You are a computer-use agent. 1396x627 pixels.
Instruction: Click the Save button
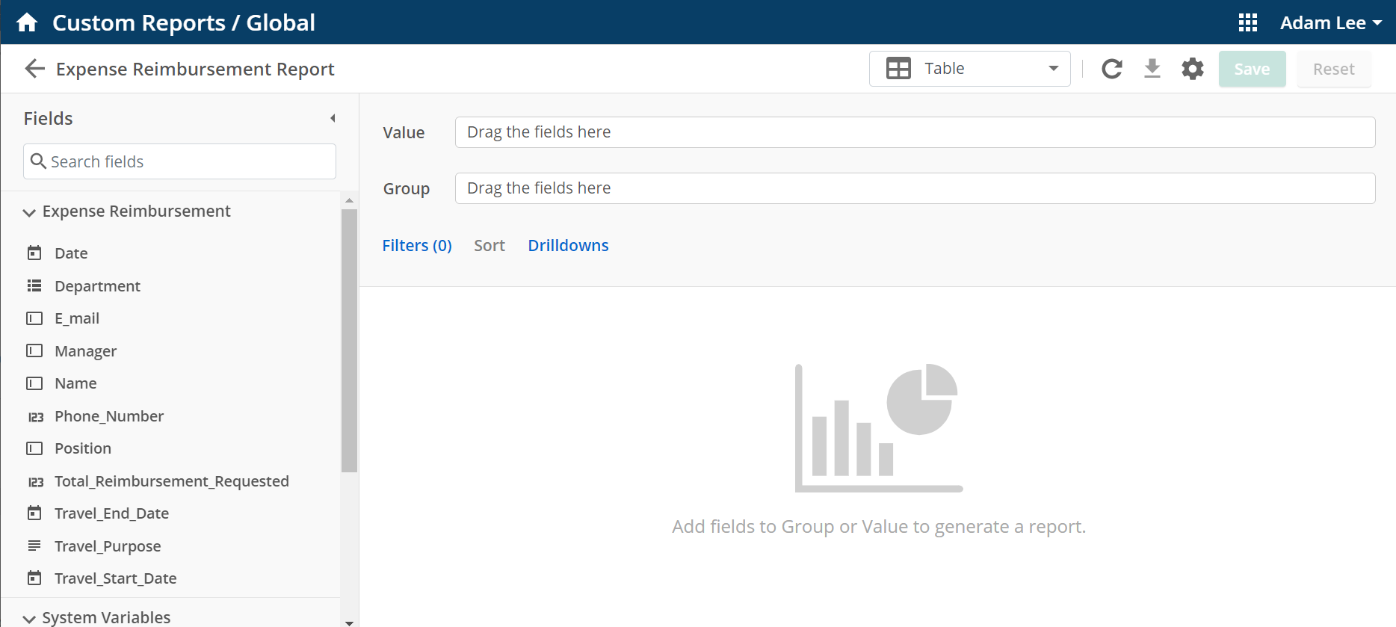point(1252,69)
